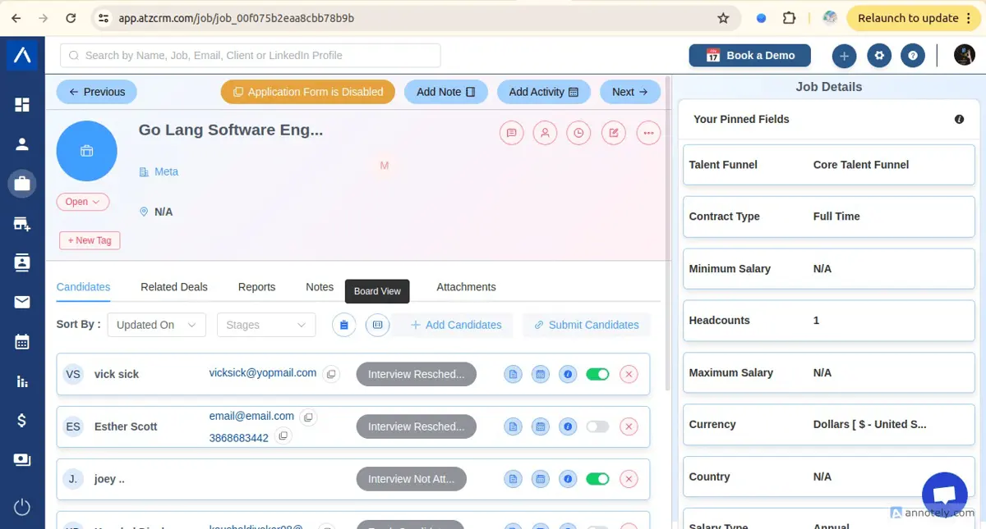Click the clock history icon on job header
Screen dimensions: 986x529
click(x=578, y=133)
